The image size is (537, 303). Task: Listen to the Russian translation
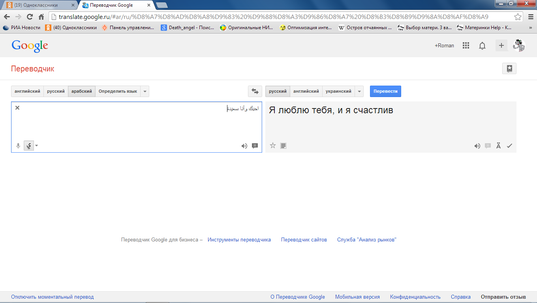477,146
